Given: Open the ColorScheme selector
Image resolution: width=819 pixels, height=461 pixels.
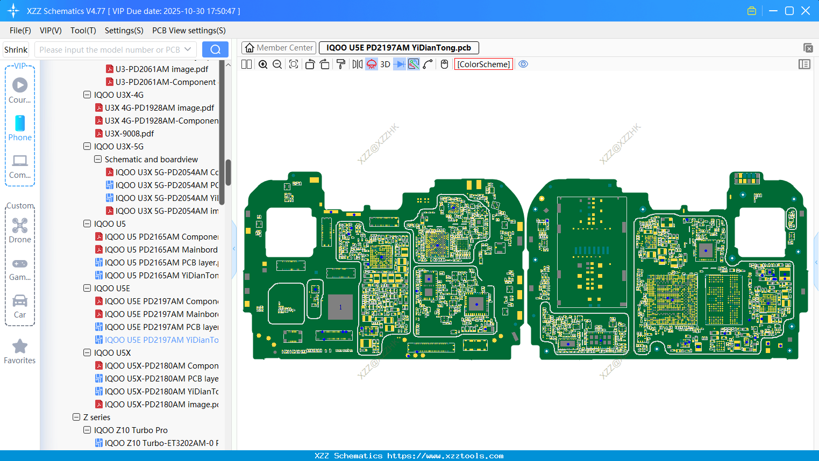Looking at the screenshot, I should click(x=483, y=64).
